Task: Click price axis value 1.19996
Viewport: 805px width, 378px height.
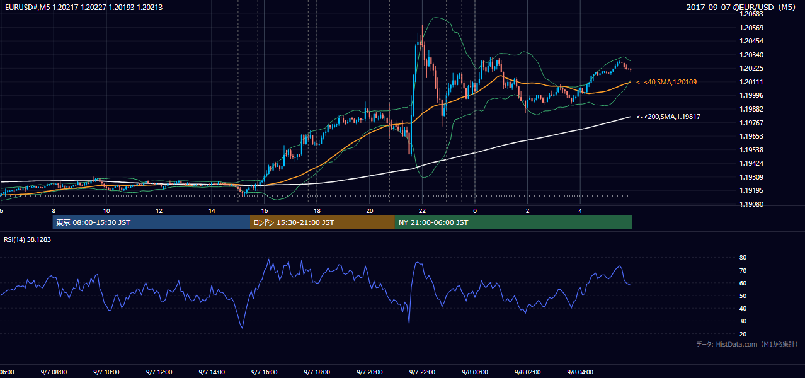Action: (x=753, y=95)
